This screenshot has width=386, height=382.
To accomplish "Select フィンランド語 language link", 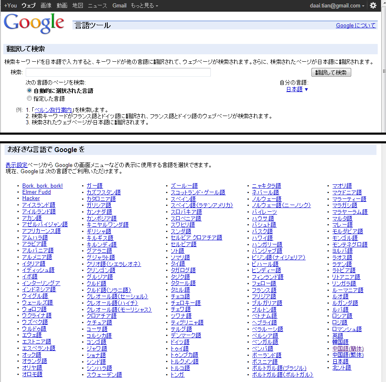I will pyautogui.click(x=268, y=277).
